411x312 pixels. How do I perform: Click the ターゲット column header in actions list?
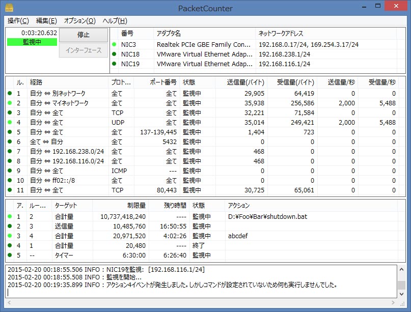72,206
